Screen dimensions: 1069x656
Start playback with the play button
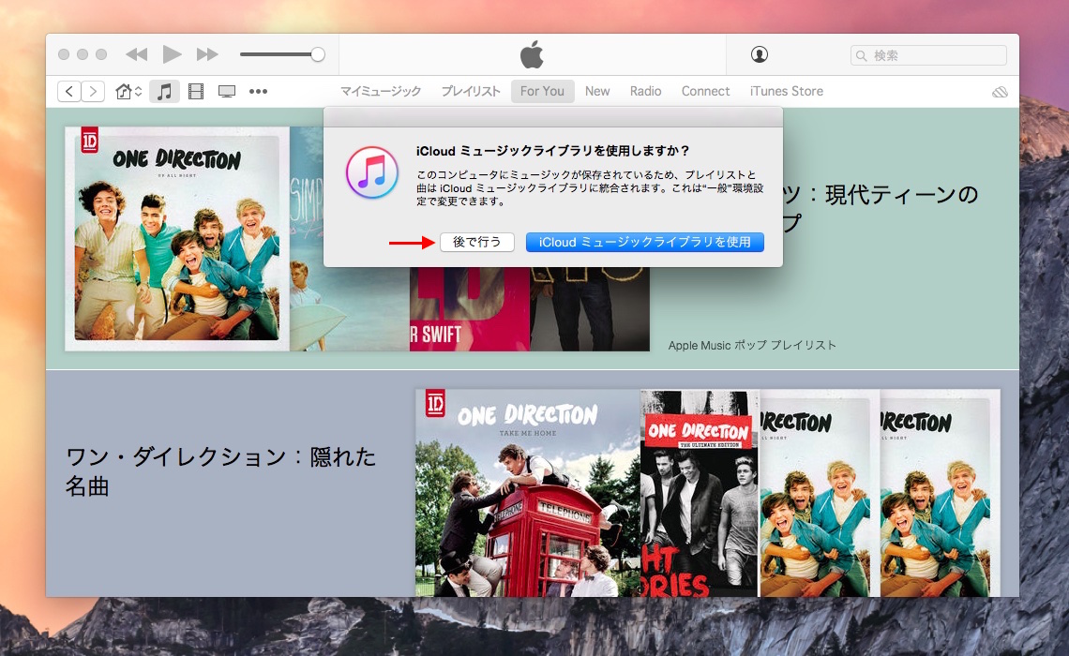coord(172,54)
